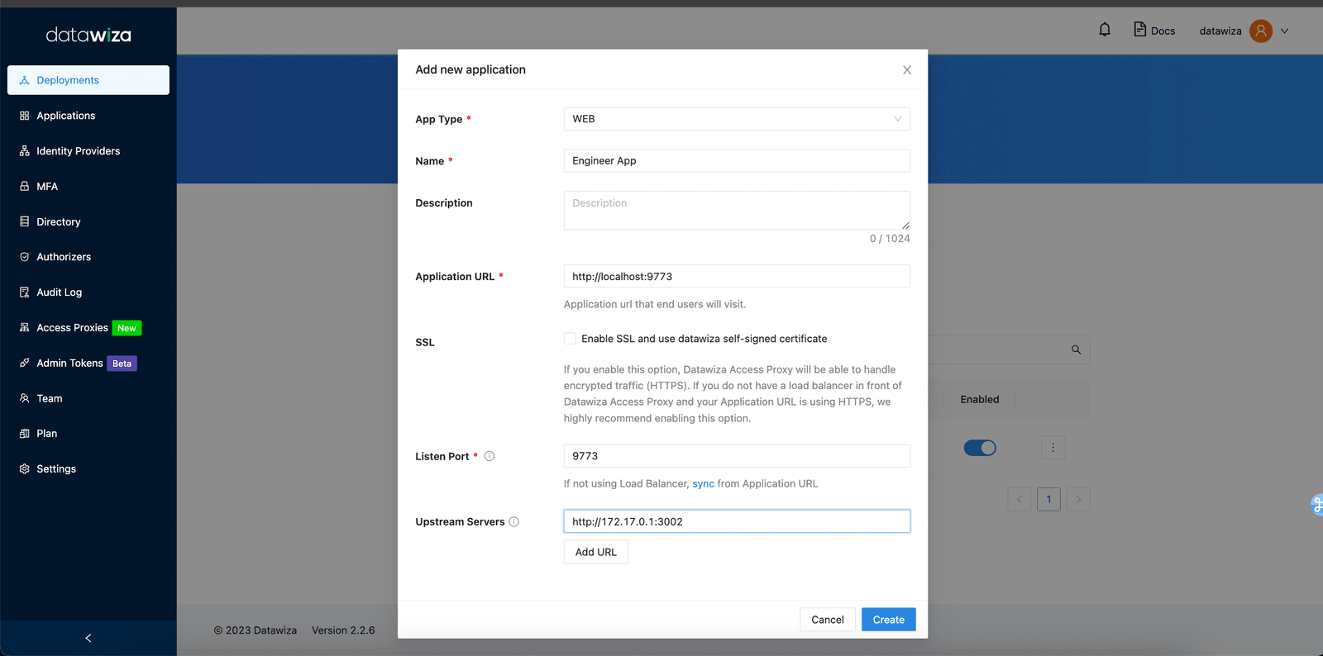
Task: Open Plan in the sidebar
Action: (88, 433)
